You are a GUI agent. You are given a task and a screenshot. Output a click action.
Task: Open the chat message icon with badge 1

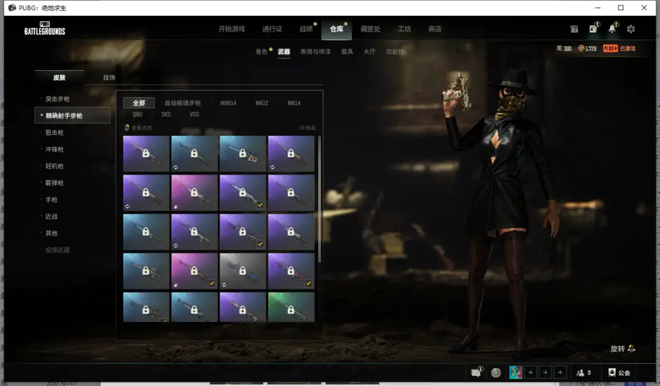click(x=476, y=372)
